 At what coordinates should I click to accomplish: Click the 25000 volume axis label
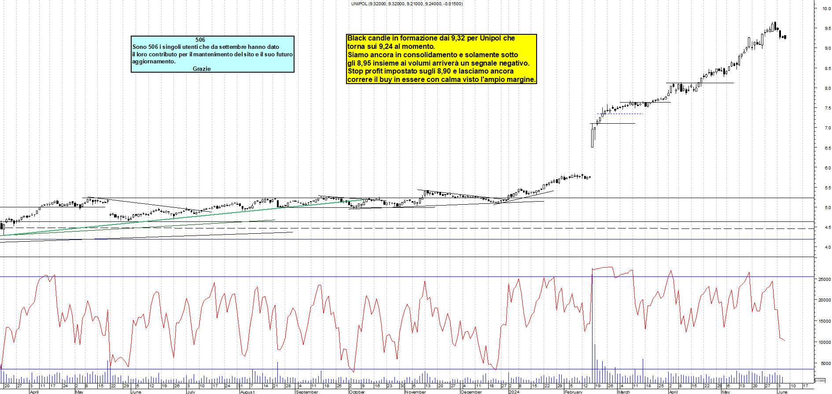(825, 279)
